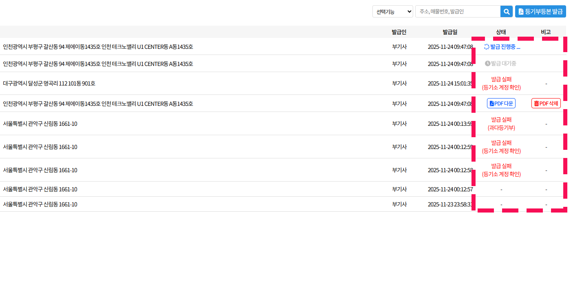The width and height of the screenshot is (571, 285).
Task: Select the 서울특별시 row dated 2025-11-23
Action: click(x=40, y=204)
